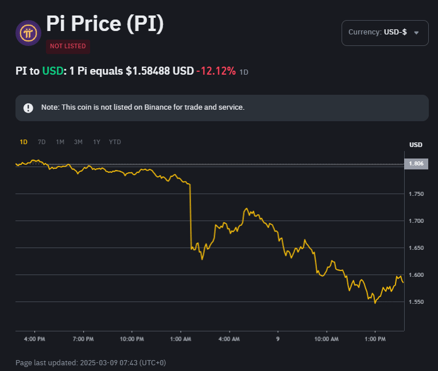Click the Pi coin logo icon
The width and height of the screenshot is (438, 371).
point(28,33)
